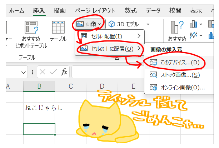The image size is (219, 148).
Task: Click the オンライン画像 globe icon
Action: point(153,87)
